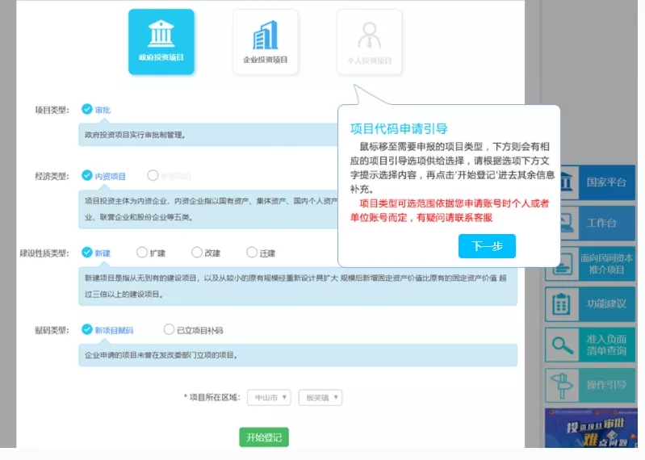Choose 新建 construction type
Image resolution: width=645 pixels, height=460 pixels.
(x=96, y=253)
